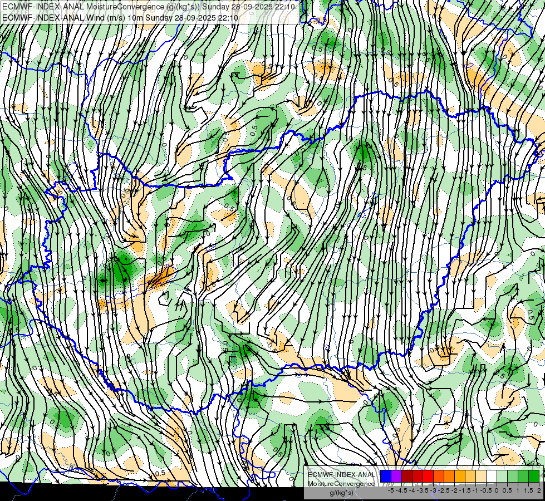Click the '-2.5' tick value in the legend
The height and width of the screenshot is (501, 545).
(x=444, y=490)
